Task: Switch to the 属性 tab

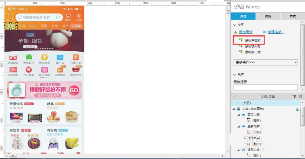Action: [x=243, y=16]
